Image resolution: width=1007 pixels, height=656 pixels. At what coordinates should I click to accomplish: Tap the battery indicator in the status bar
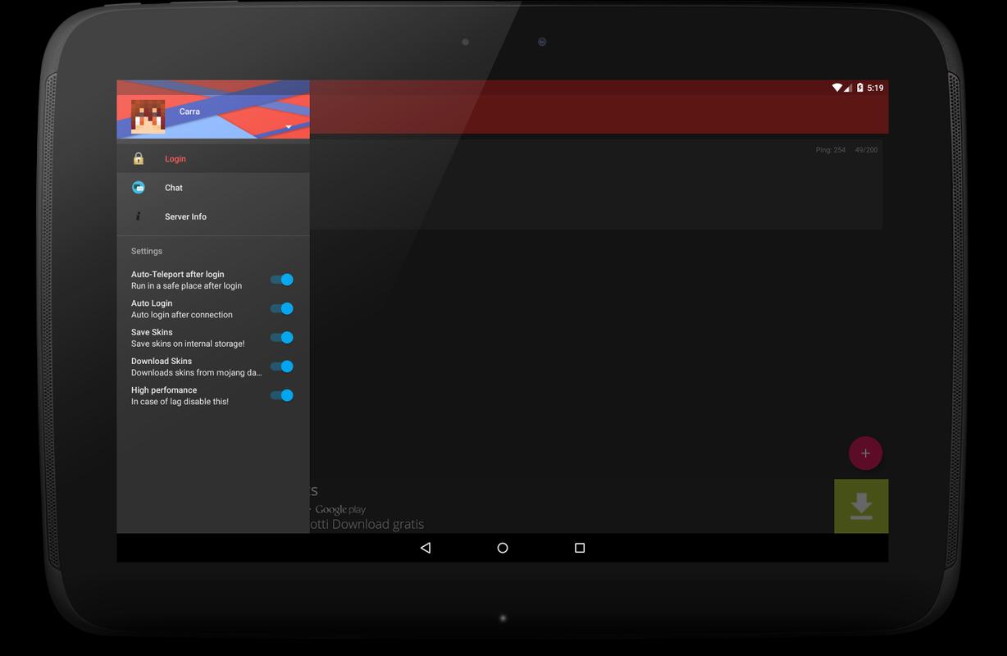[x=859, y=86]
